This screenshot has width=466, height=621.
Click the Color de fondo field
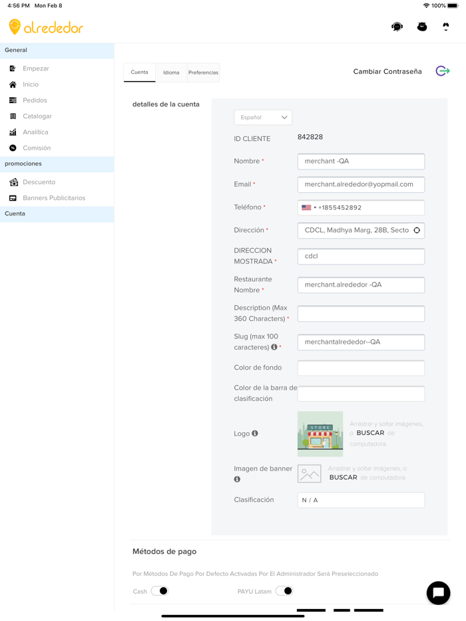[361, 368]
